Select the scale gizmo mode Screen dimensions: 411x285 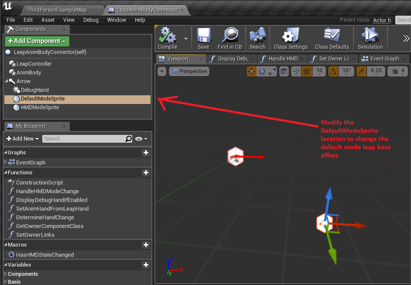click(x=272, y=71)
